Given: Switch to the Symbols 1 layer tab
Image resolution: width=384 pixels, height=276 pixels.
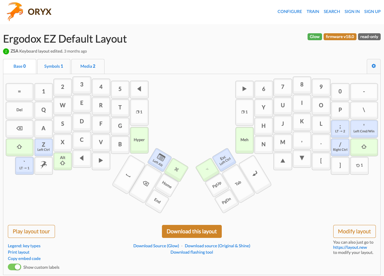Looking at the screenshot, I should click(53, 66).
